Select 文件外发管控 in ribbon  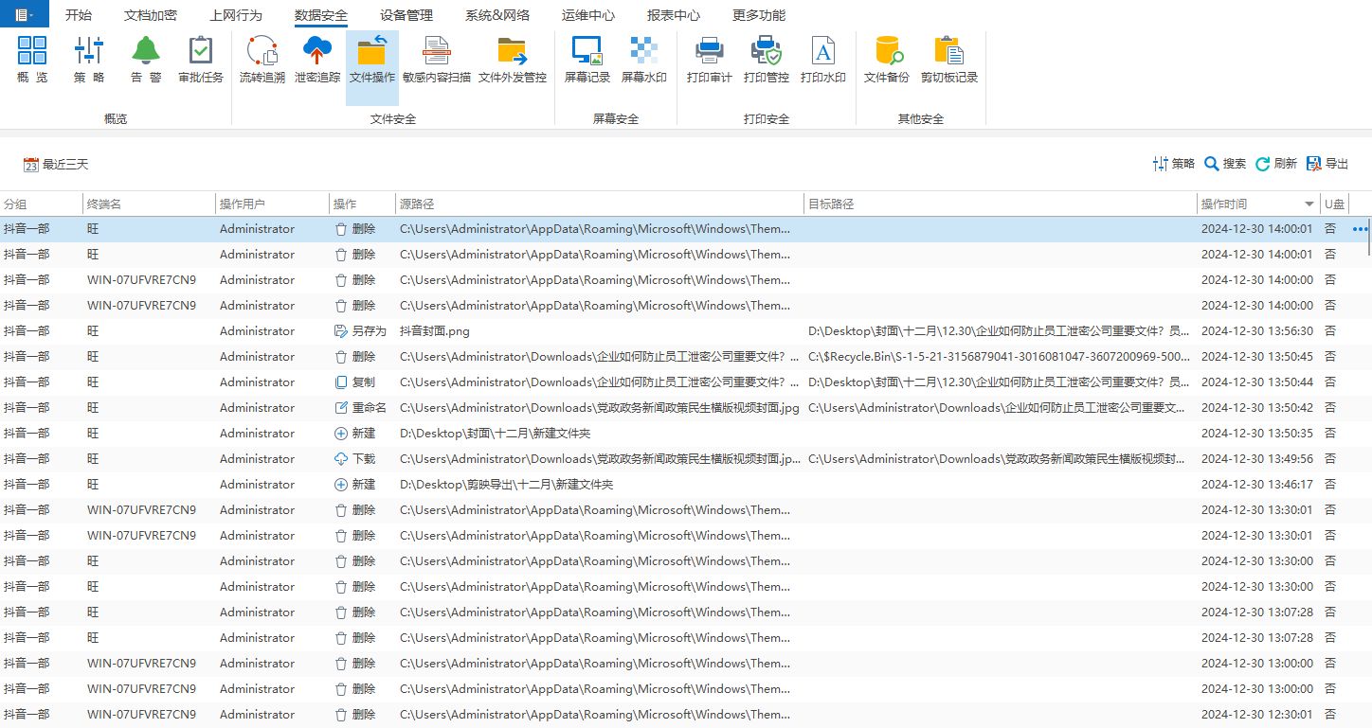[512, 59]
